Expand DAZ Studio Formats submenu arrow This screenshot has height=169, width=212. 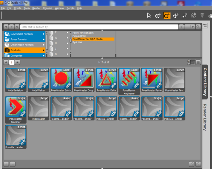pyautogui.click(x=44, y=34)
